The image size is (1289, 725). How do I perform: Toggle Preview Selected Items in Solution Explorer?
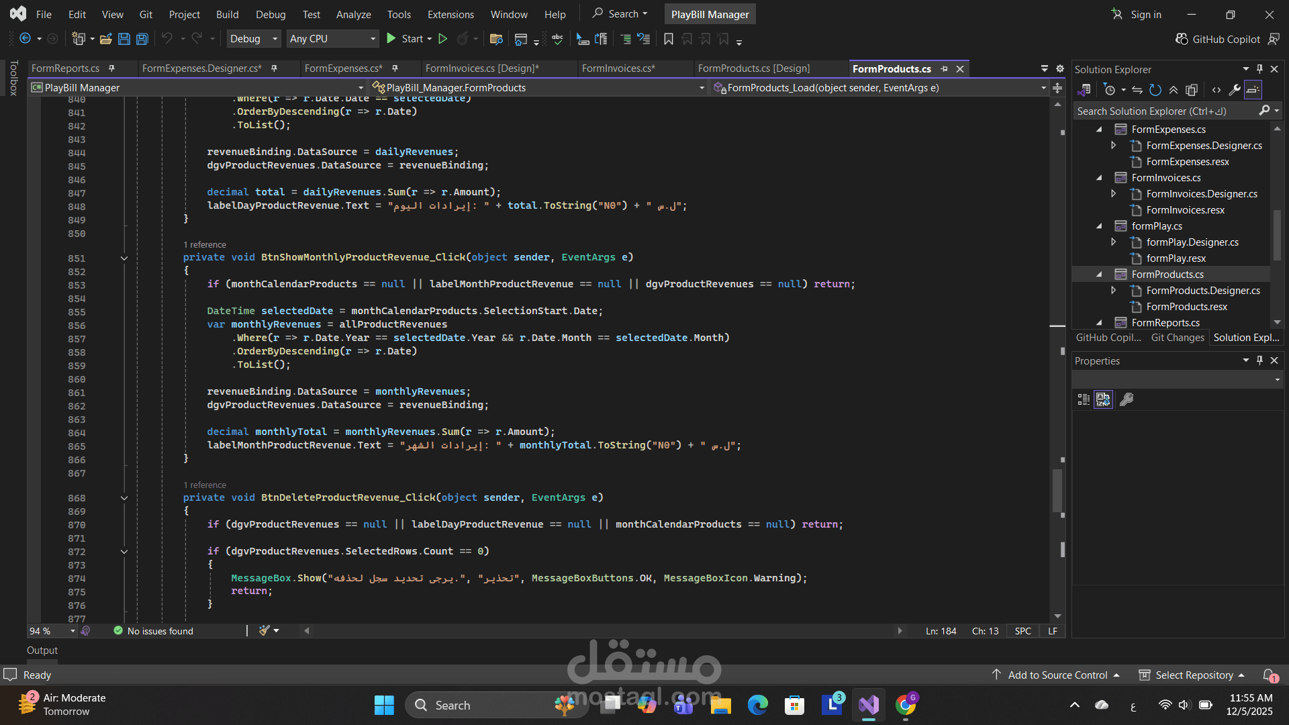click(x=1253, y=90)
